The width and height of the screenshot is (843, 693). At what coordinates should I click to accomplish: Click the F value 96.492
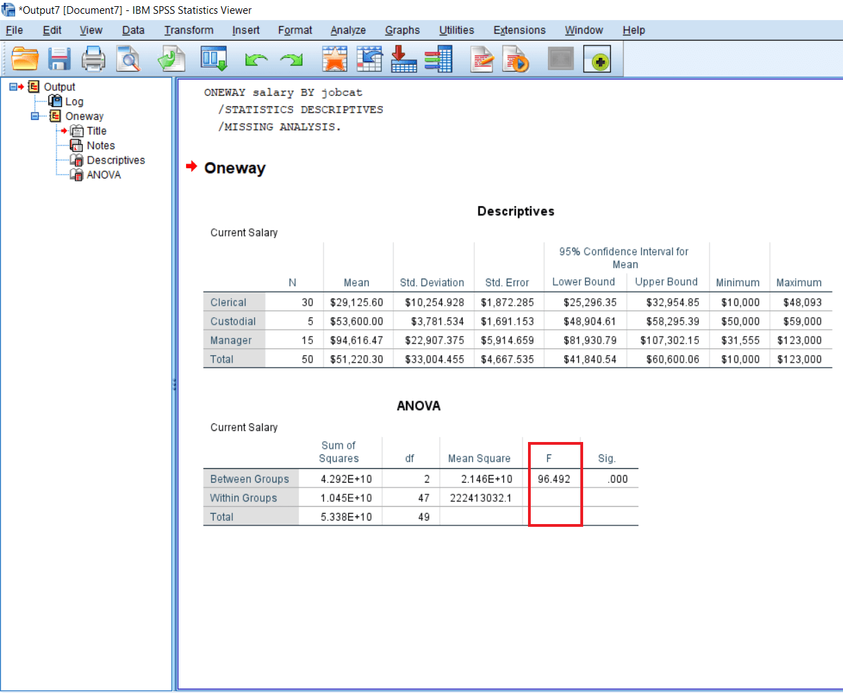tap(554, 479)
